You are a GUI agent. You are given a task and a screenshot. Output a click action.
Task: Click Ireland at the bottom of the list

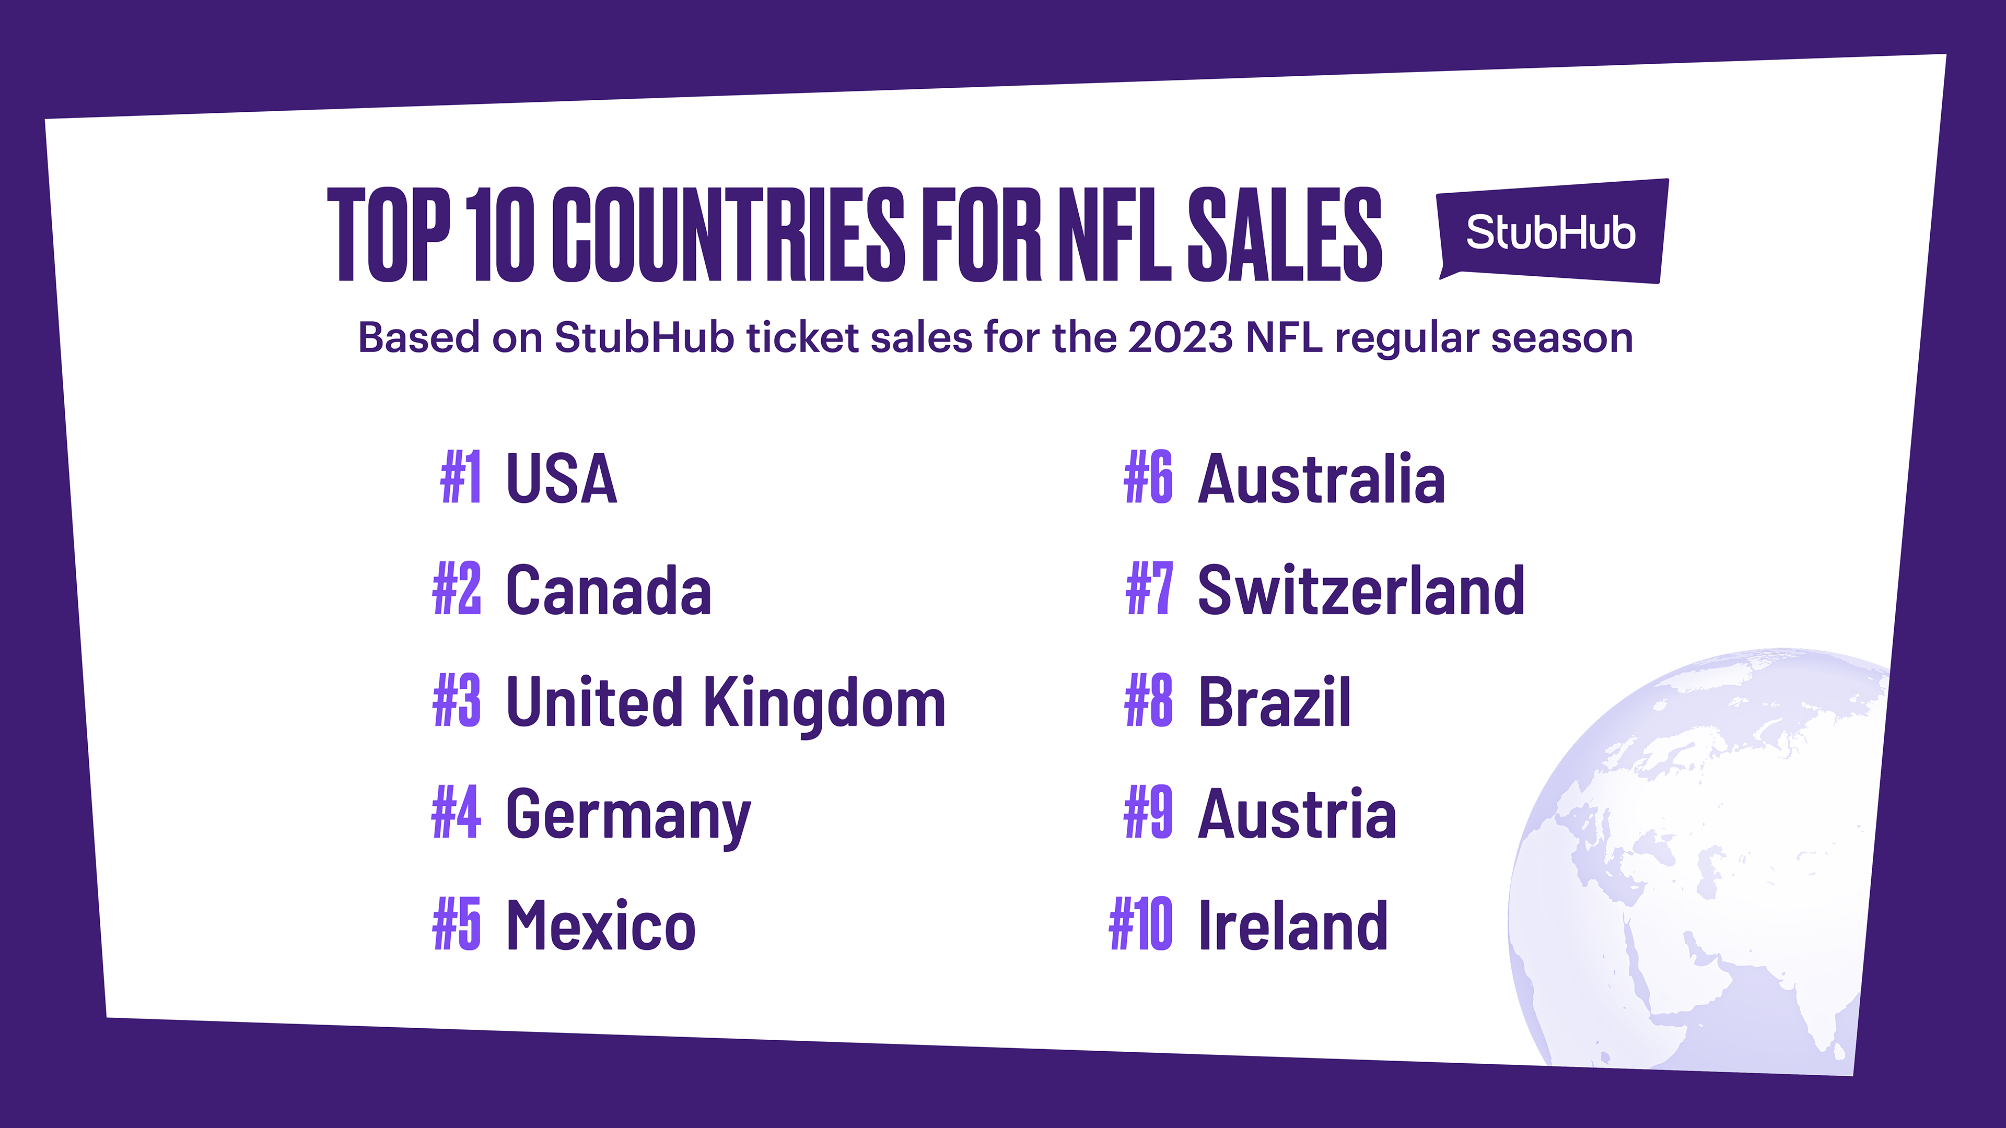(x=1293, y=925)
